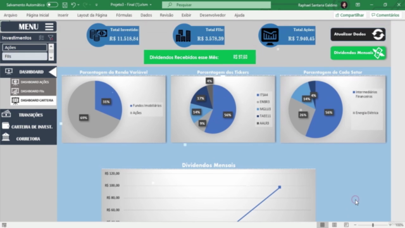Click the Porcentagem da Renda Variável pie chart
This screenshot has height=228, width=405.
[95, 109]
